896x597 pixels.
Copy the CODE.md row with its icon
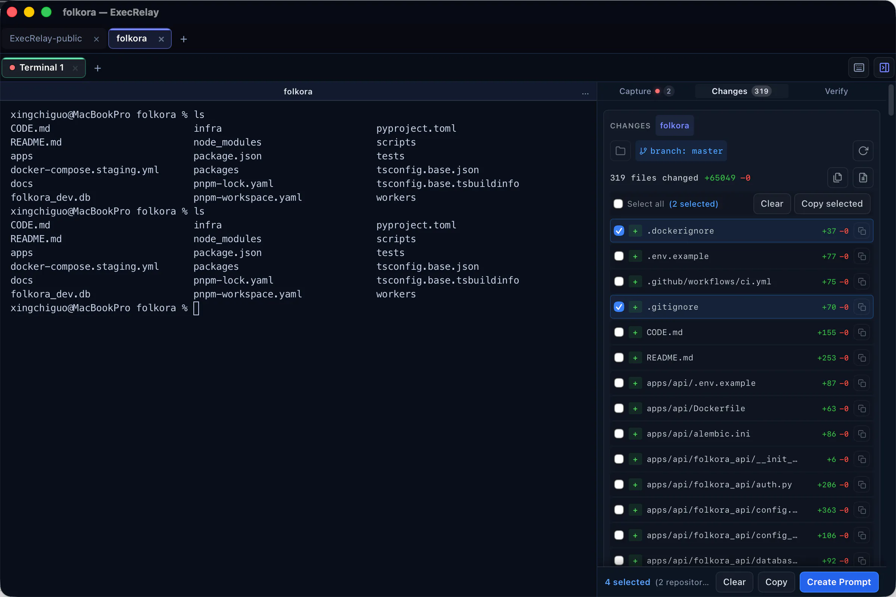[862, 333]
